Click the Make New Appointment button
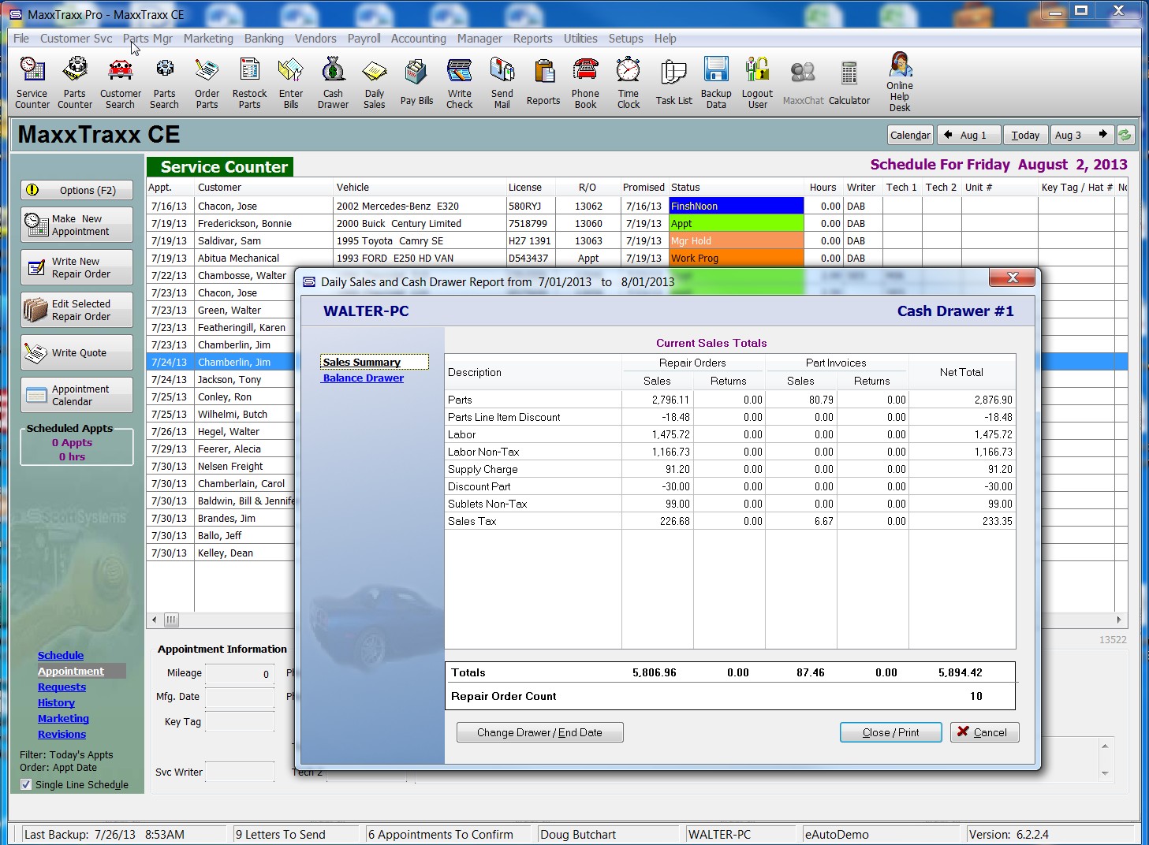1149x845 pixels. coord(76,225)
